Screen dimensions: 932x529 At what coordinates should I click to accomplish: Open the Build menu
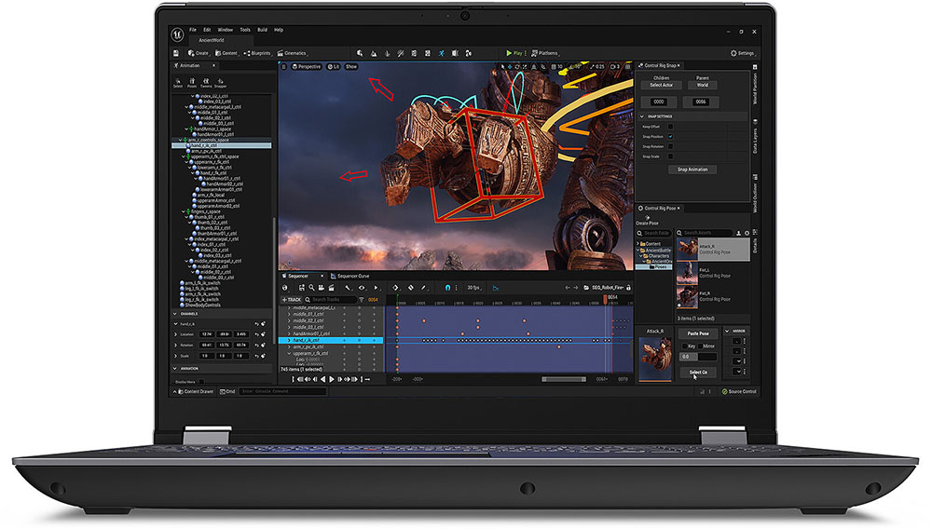pos(262,30)
